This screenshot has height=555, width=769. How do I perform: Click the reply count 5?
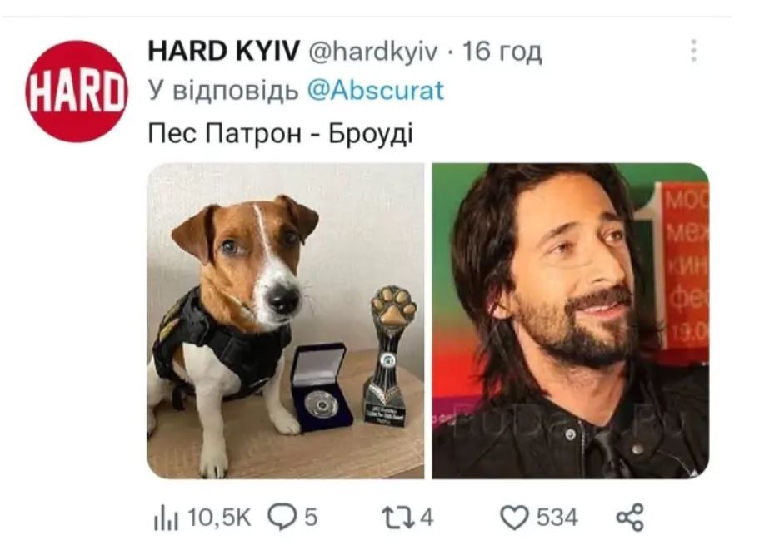click(311, 518)
